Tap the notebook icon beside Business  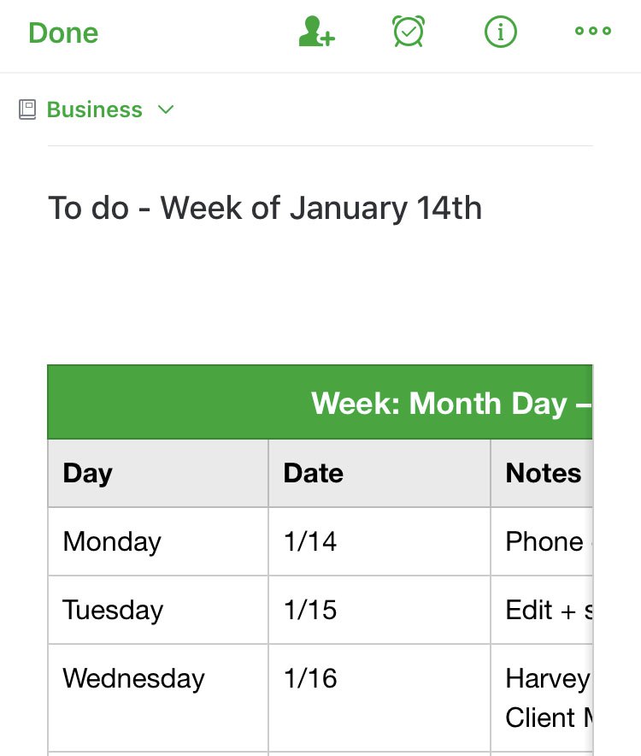27,109
